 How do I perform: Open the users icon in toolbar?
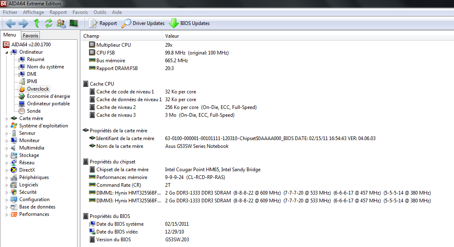click(x=61, y=23)
